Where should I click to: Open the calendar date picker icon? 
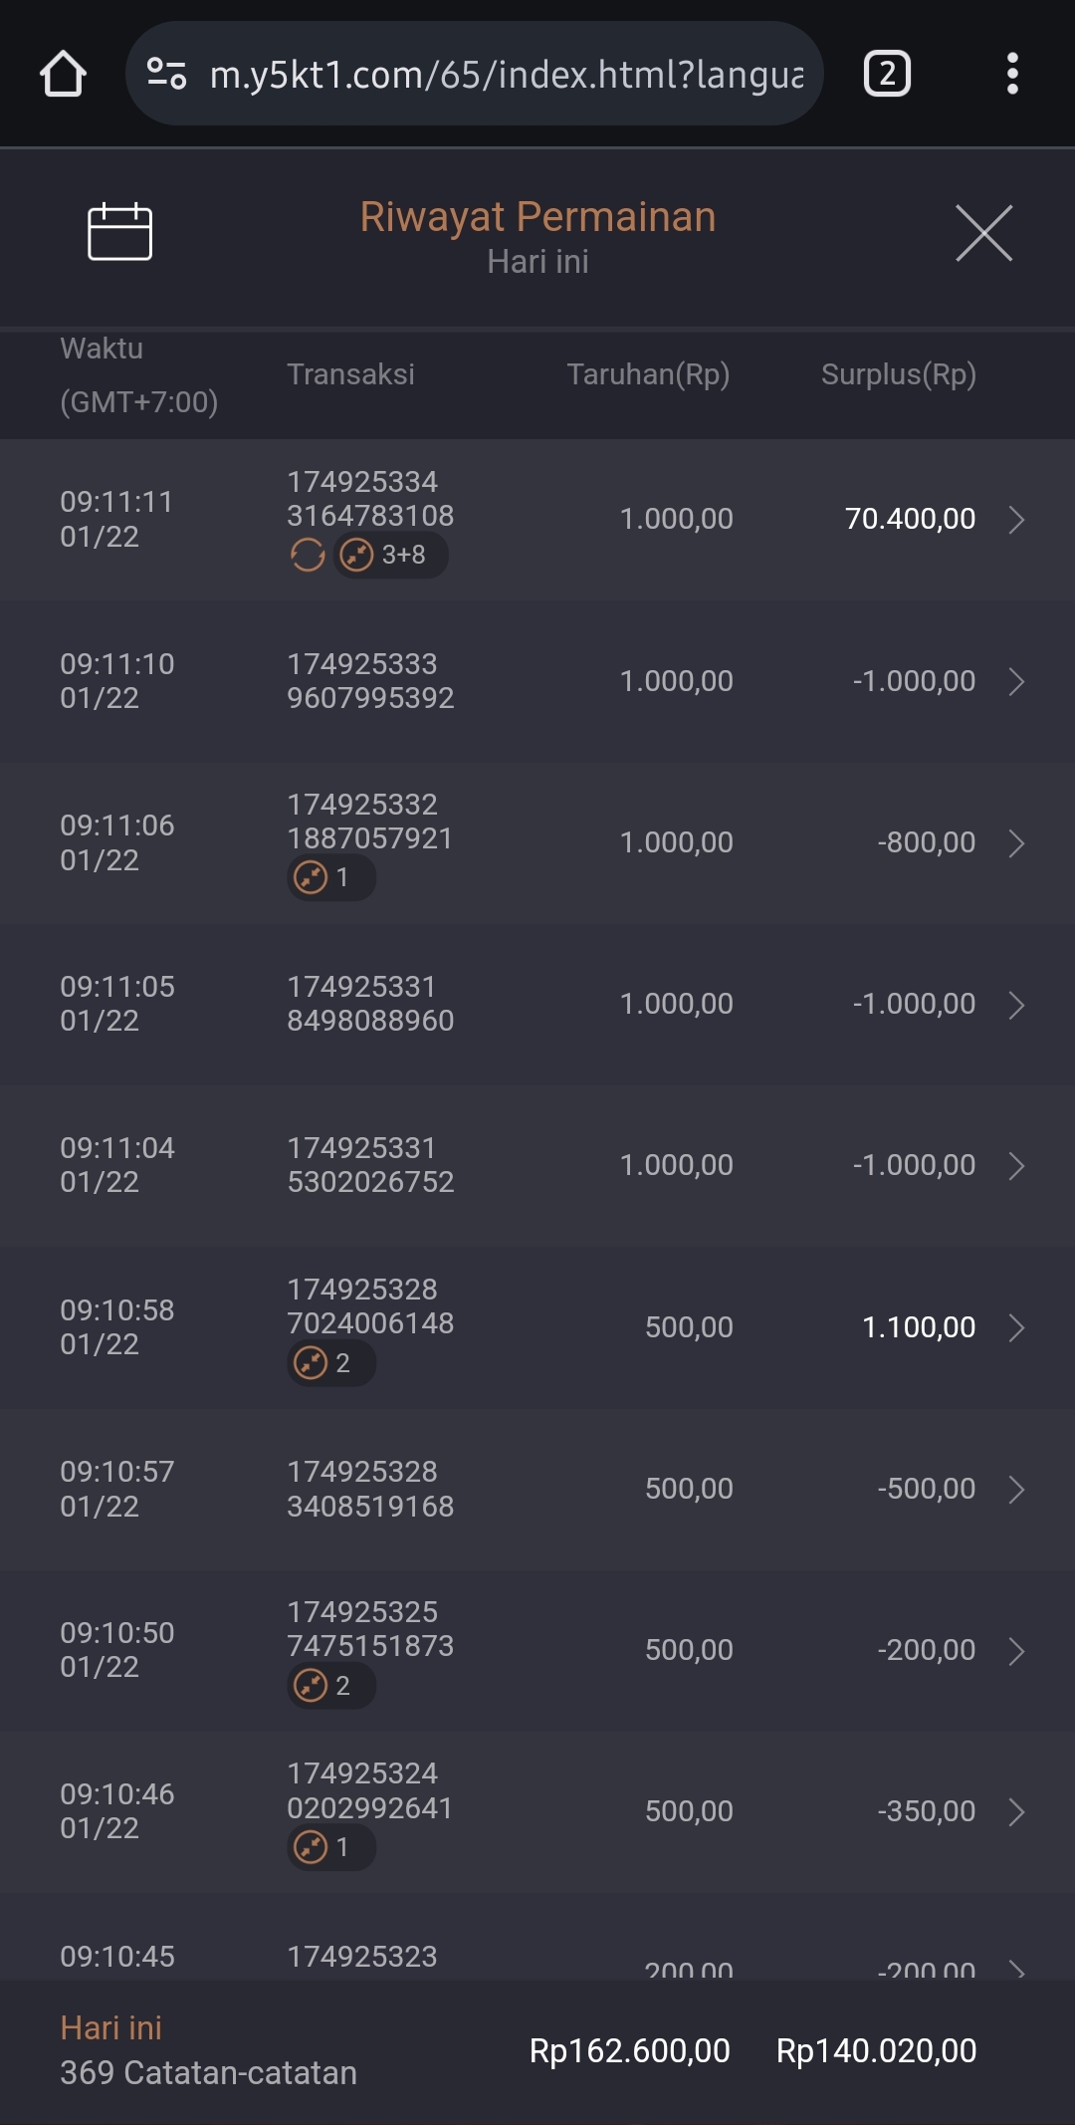pyautogui.click(x=119, y=232)
